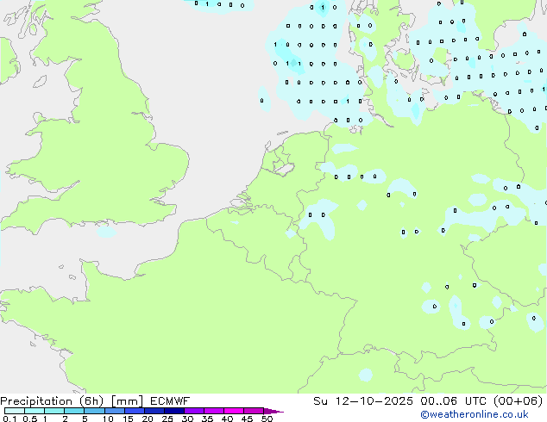Screen dimensions: 547x422
Task: Click the 30–35 mm purple legend swatch
Action: [x=193, y=411]
